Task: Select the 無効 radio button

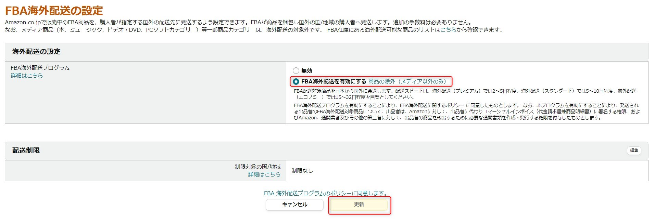Action: click(x=296, y=71)
